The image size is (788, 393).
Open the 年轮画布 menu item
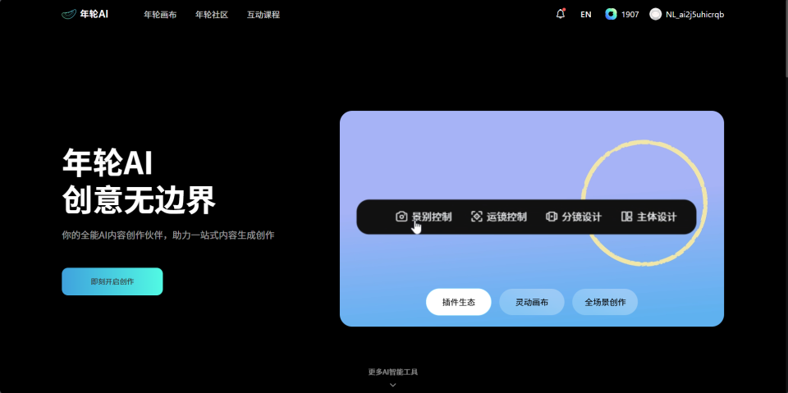(x=160, y=15)
